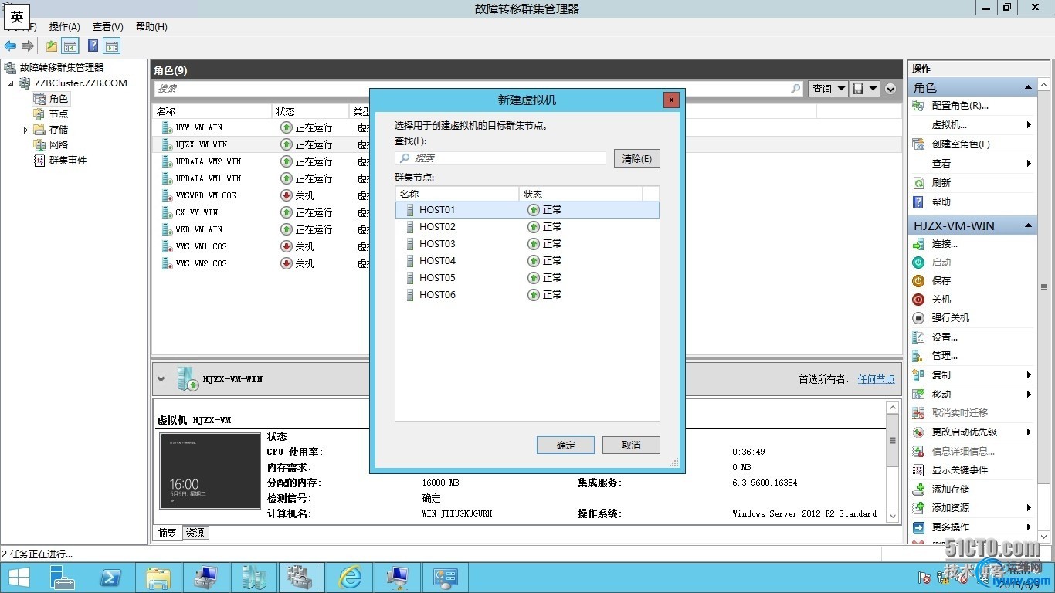Select HOST03 in the cluster node list
Image resolution: width=1055 pixels, height=593 pixels.
[x=437, y=244]
